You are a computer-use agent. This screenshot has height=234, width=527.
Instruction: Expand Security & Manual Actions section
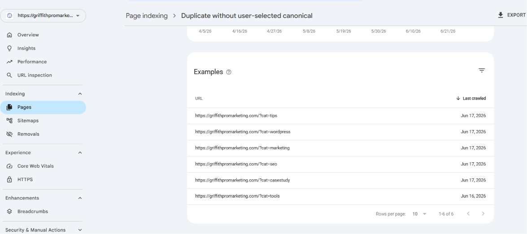click(80, 230)
